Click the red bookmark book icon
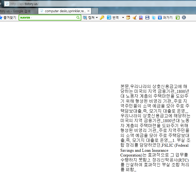The height and width of the screenshot is (181, 196). pyautogui.click(x=141, y=18)
